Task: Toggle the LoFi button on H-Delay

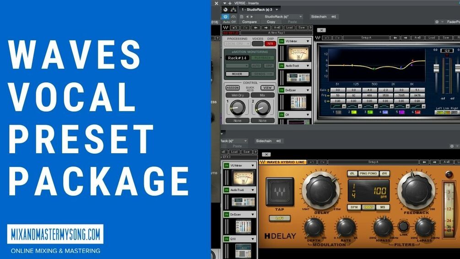Action: click(x=280, y=218)
